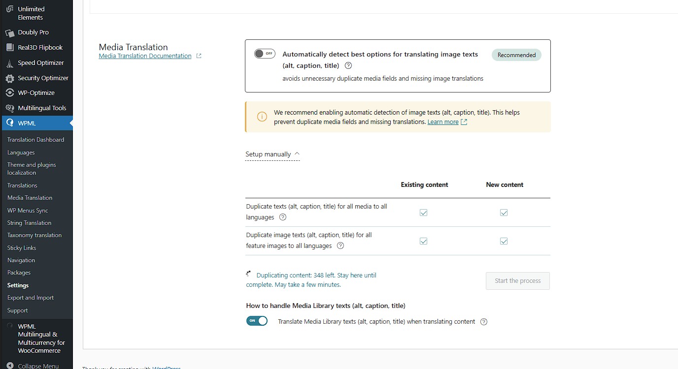Enable automatic image text detection toggle
678x369 pixels.
pos(265,54)
